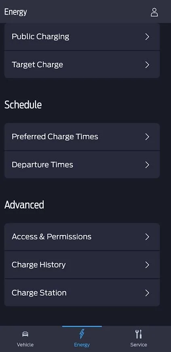Switch to the Vehicle tab
Viewport: 171px width, 352px height.
[25, 339]
